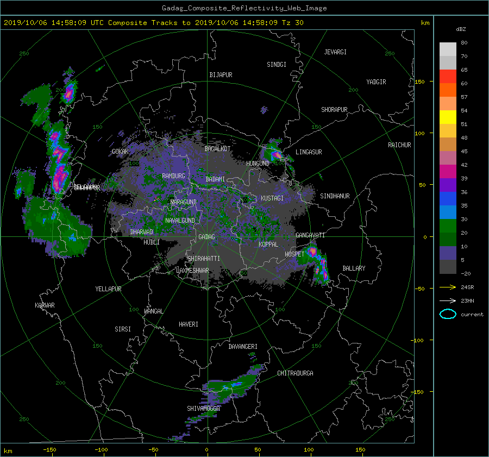
Task: Select the DAVANGERI label
Action: 243,347
